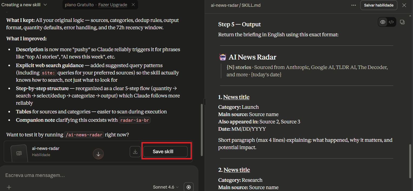Open the Sonnet 4.6 model selector
The image size is (413, 191).
pos(166,187)
